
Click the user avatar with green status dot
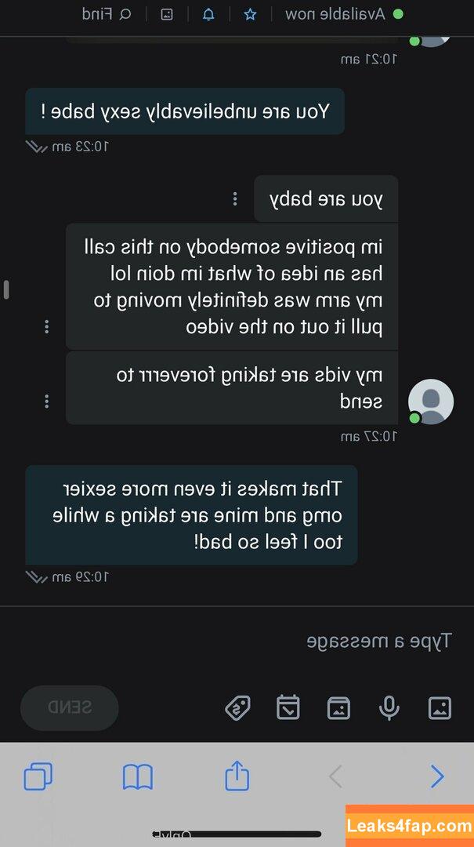pyautogui.click(x=430, y=402)
